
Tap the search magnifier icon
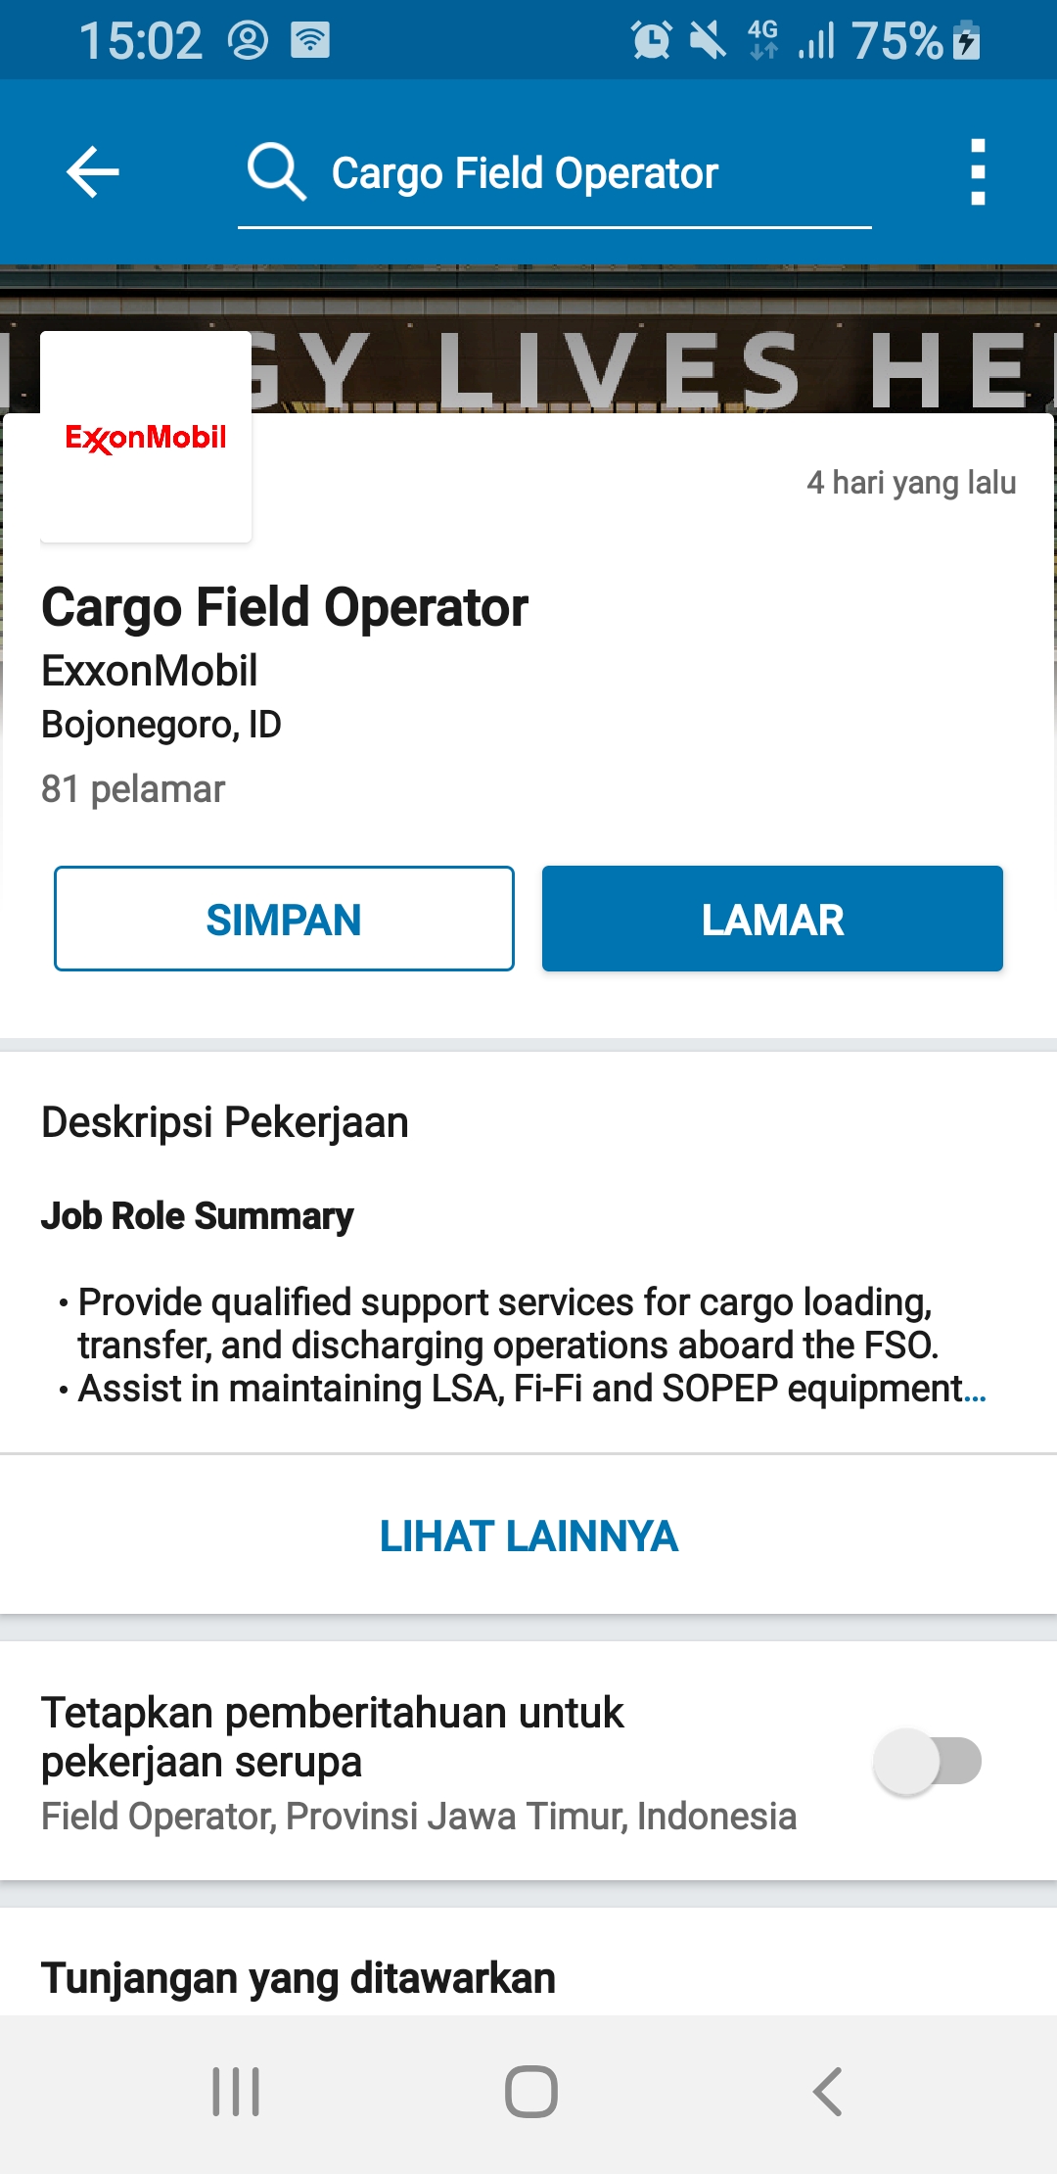[276, 171]
